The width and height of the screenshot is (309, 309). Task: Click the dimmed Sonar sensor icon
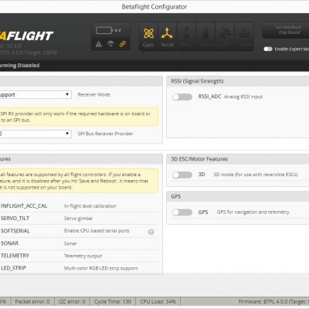click(x=243, y=37)
